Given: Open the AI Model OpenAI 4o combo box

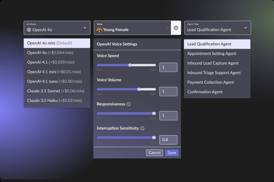Looking at the screenshot, I should click(57, 28).
